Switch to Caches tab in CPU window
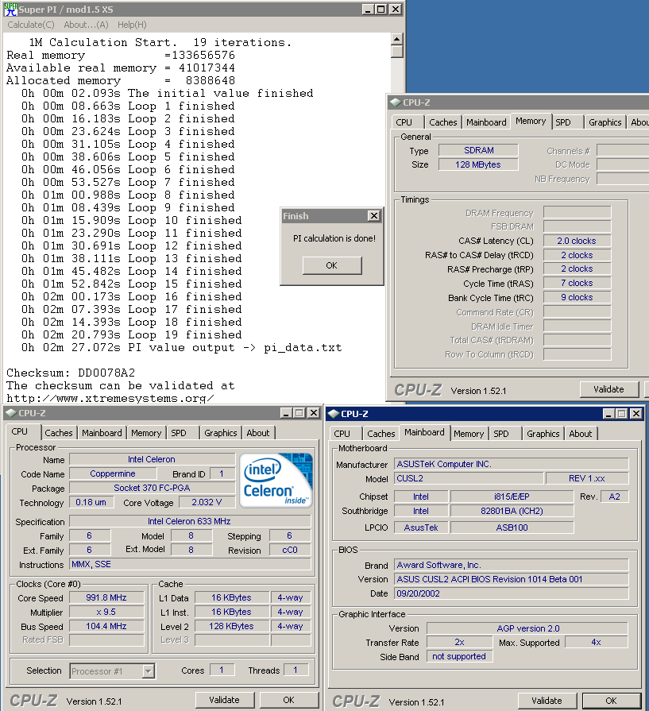This screenshot has width=649, height=711. tap(59, 433)
